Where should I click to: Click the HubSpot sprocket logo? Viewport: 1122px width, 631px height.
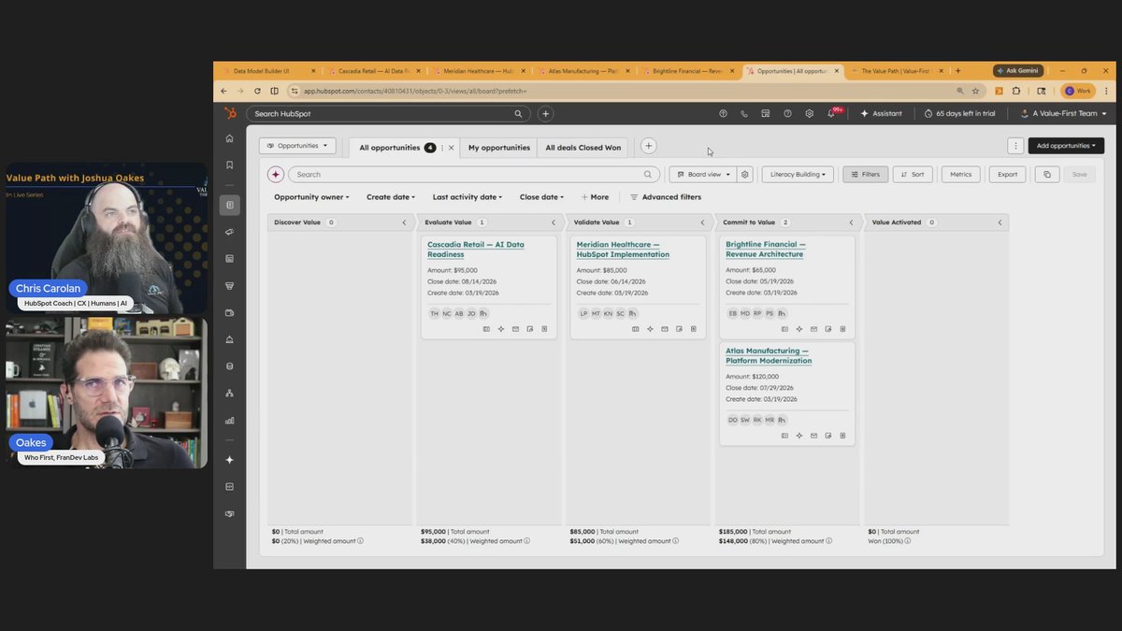tap(230, 113)
